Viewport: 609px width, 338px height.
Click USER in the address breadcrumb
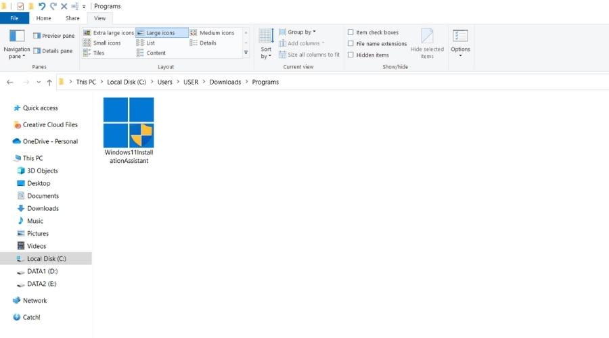click(191, 82)
